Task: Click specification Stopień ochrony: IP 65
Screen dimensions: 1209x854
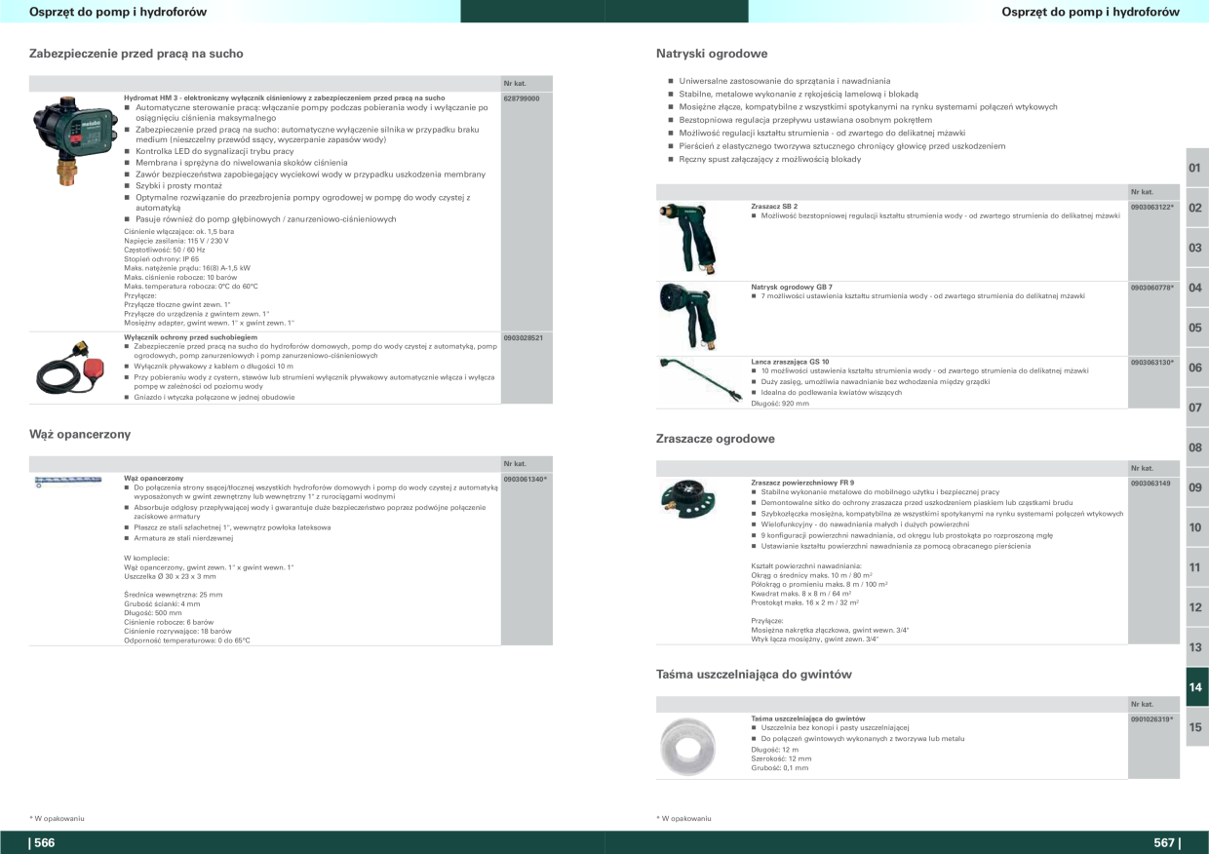Action: coord(161,259)
